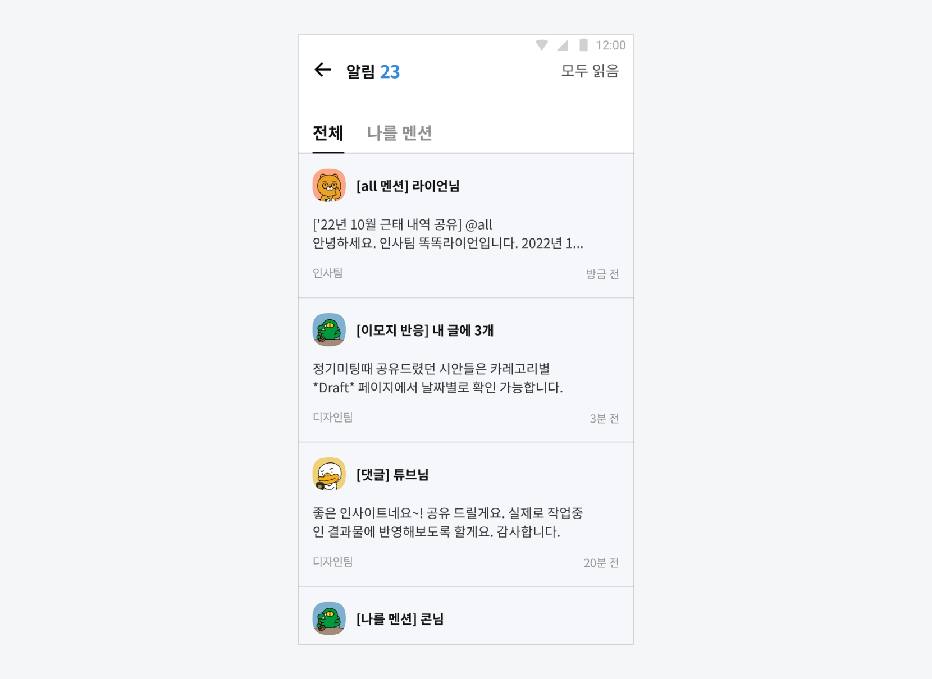
Task: Tap the Wi-Fi status icon
Action: [x=541, y=45]
